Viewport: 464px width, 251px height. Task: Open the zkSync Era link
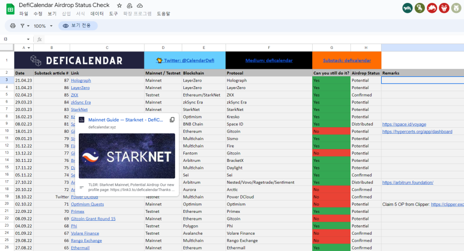point(81,102)
